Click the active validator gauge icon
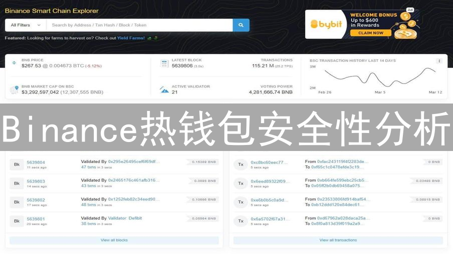Viewport: 453px width, 254px height. tap(164, 89)
